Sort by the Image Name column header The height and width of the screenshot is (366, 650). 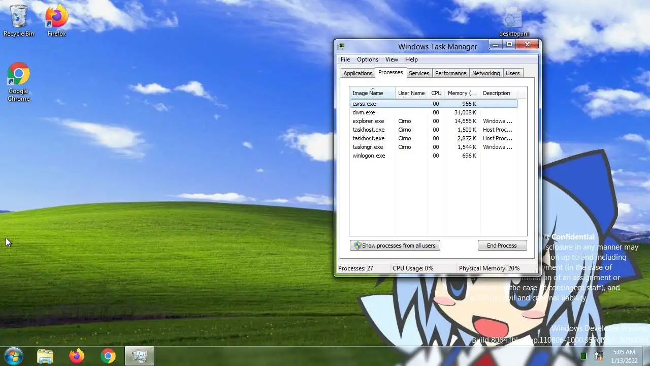(372, 93)
